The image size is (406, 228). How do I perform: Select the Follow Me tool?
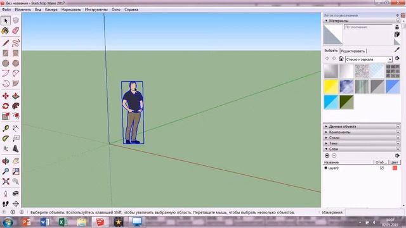pyautogui.click(x=16, y=106)
